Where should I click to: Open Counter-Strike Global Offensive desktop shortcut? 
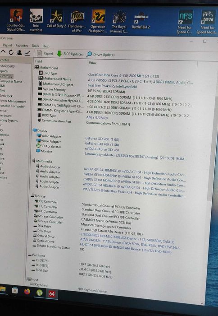point(16,20)
